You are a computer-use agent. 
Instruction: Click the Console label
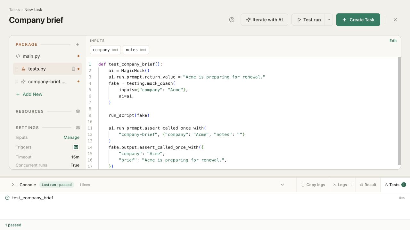point(28,185)
